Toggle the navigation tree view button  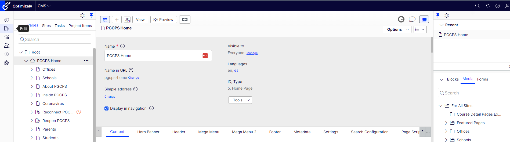pos(105,20)
